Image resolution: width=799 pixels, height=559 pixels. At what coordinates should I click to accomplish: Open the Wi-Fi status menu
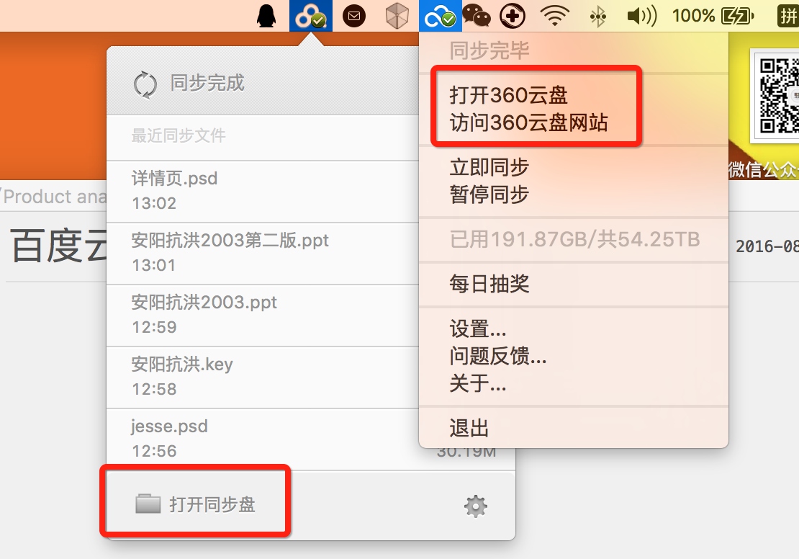point(555,16)
